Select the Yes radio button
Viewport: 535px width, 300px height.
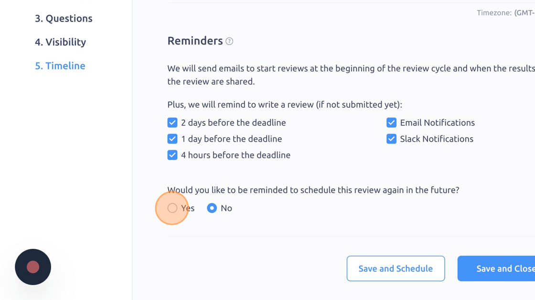click(172, 208)
